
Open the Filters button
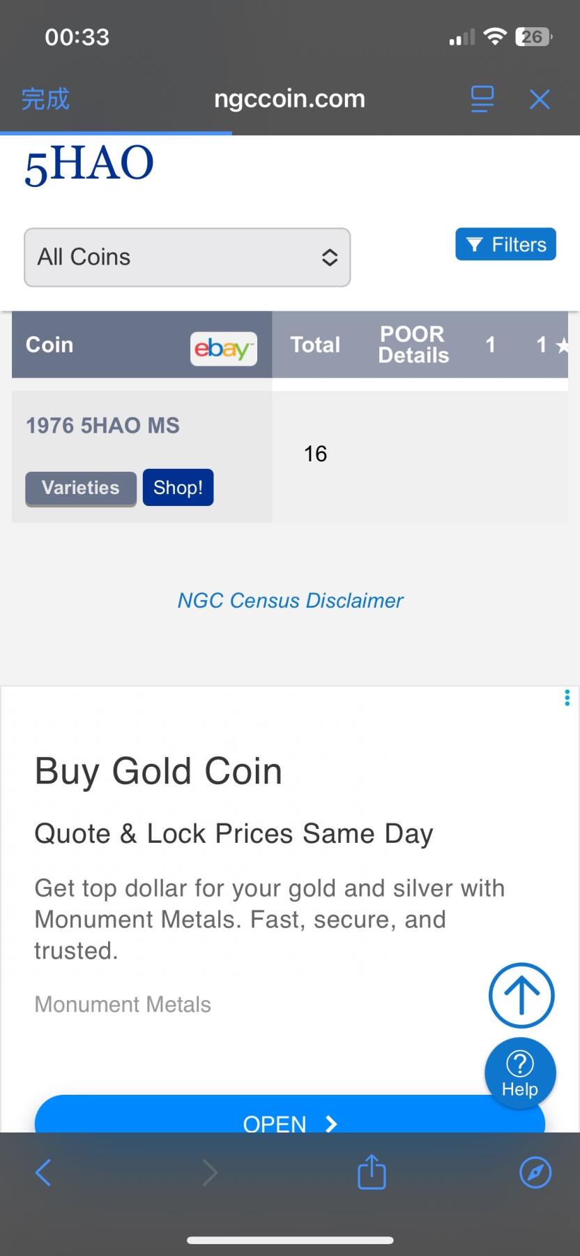point(505,244)
